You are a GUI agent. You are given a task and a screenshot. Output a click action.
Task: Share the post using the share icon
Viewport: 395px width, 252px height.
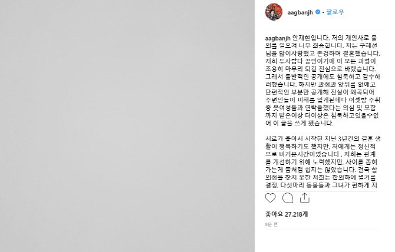[305, 198]
